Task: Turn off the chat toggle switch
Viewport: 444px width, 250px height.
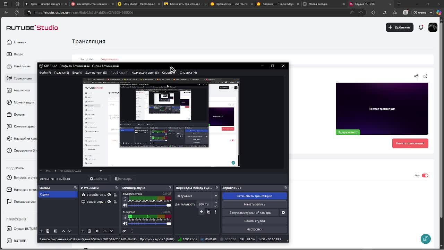Action: [425, 175]
